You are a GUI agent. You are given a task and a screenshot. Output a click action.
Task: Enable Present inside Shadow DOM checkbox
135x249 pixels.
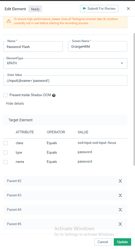[x=5, y=95]
